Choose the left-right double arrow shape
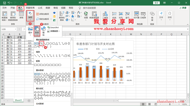190x106 pixels. [47, 92]
